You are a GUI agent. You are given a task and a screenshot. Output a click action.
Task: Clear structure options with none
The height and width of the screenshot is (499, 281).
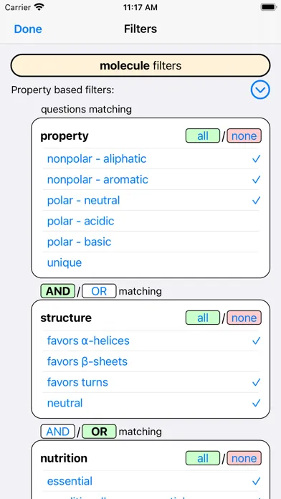[x=244, y=318]
